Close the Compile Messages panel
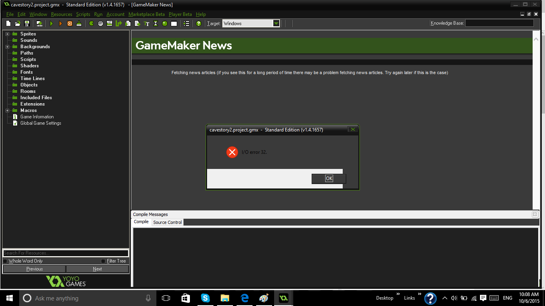The image size is (545, 306). pyautogui.click(x=535, y=214)
